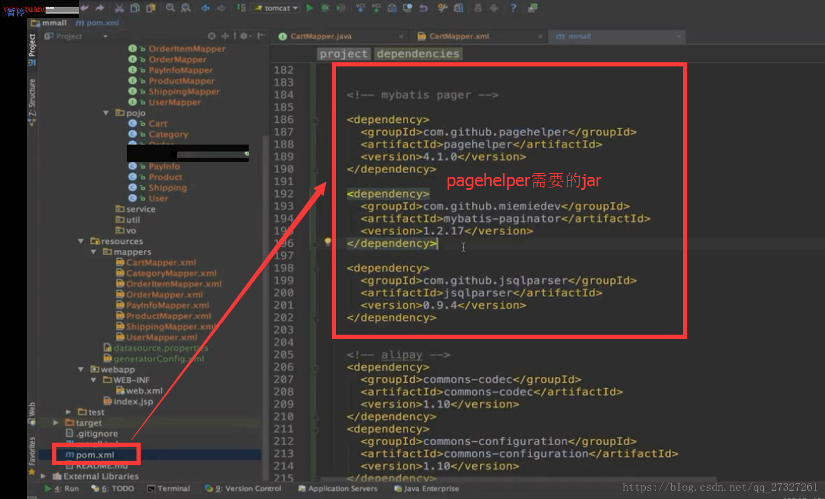Viewport: 825px width, 499px height.
Task: Click the project breadcrumb above the editor
Action: click(344, 54)
